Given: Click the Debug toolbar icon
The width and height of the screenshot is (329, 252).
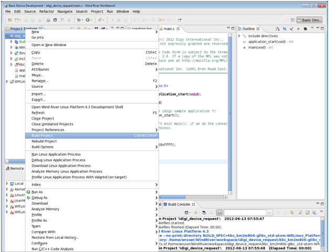Looking at the screenshot, I should (79, 20).
